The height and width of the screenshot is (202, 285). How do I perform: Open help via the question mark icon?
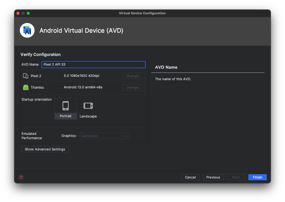(x=21, y=177)
